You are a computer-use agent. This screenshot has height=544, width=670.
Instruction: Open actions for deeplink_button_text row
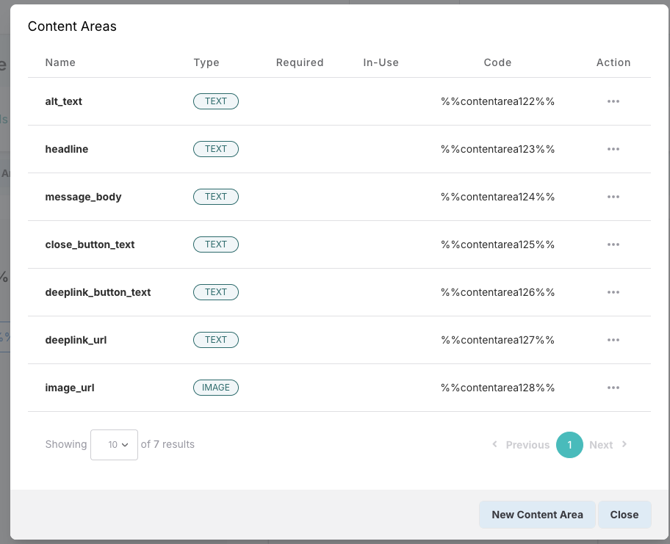pyautogui.click(x=613, y=292)
